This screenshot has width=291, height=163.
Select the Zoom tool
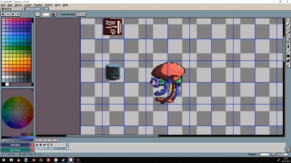click(288, 38)
